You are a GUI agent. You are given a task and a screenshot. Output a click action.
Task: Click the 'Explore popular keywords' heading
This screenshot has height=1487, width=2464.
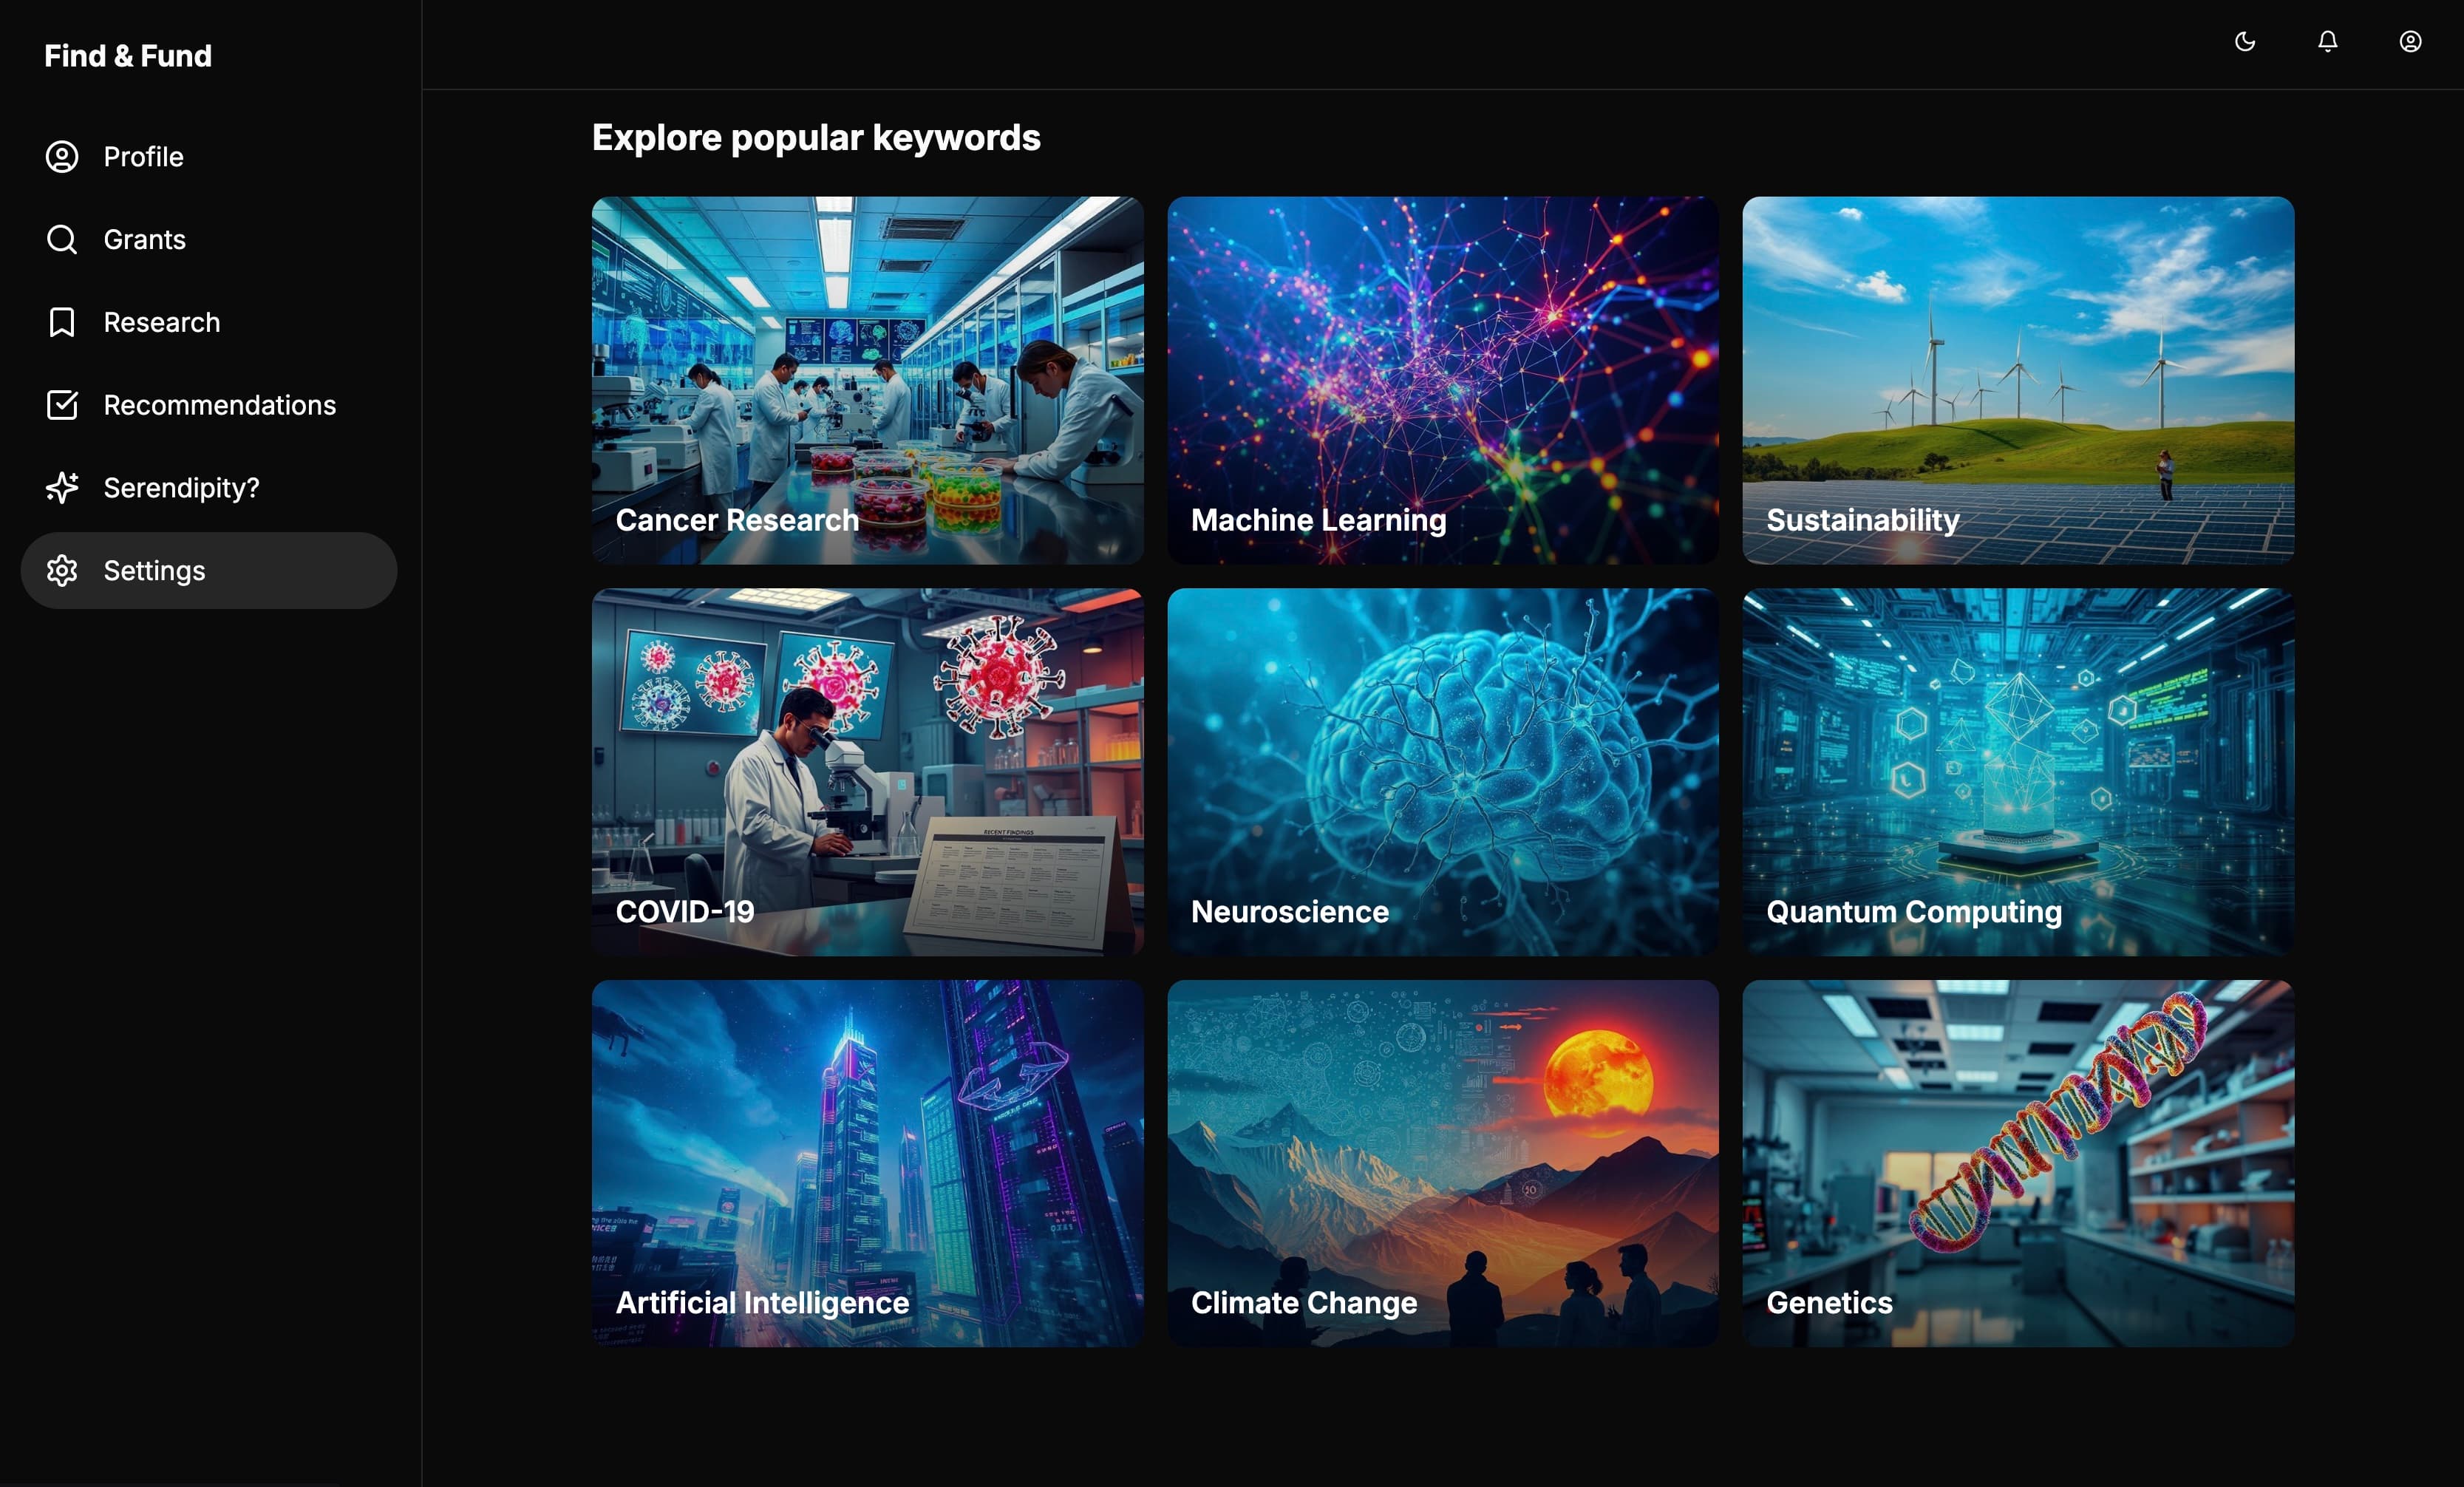tap(816, 138)
